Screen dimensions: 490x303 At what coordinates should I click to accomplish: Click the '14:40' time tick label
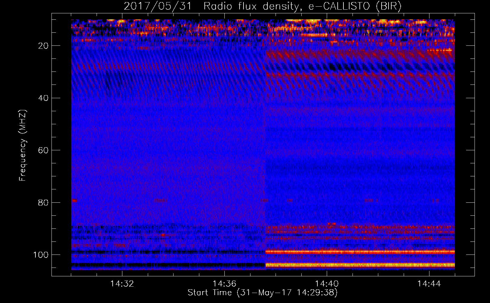(x=327, y=284)
